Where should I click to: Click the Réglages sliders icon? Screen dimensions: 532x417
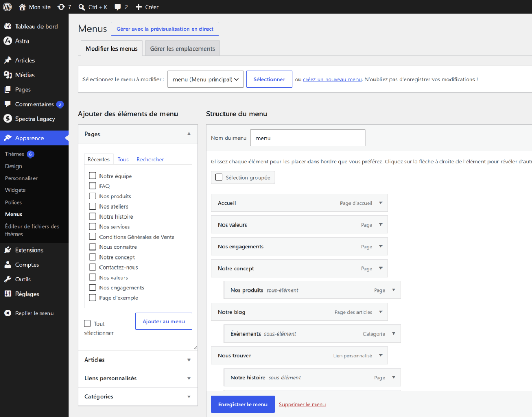click(7, 294)
